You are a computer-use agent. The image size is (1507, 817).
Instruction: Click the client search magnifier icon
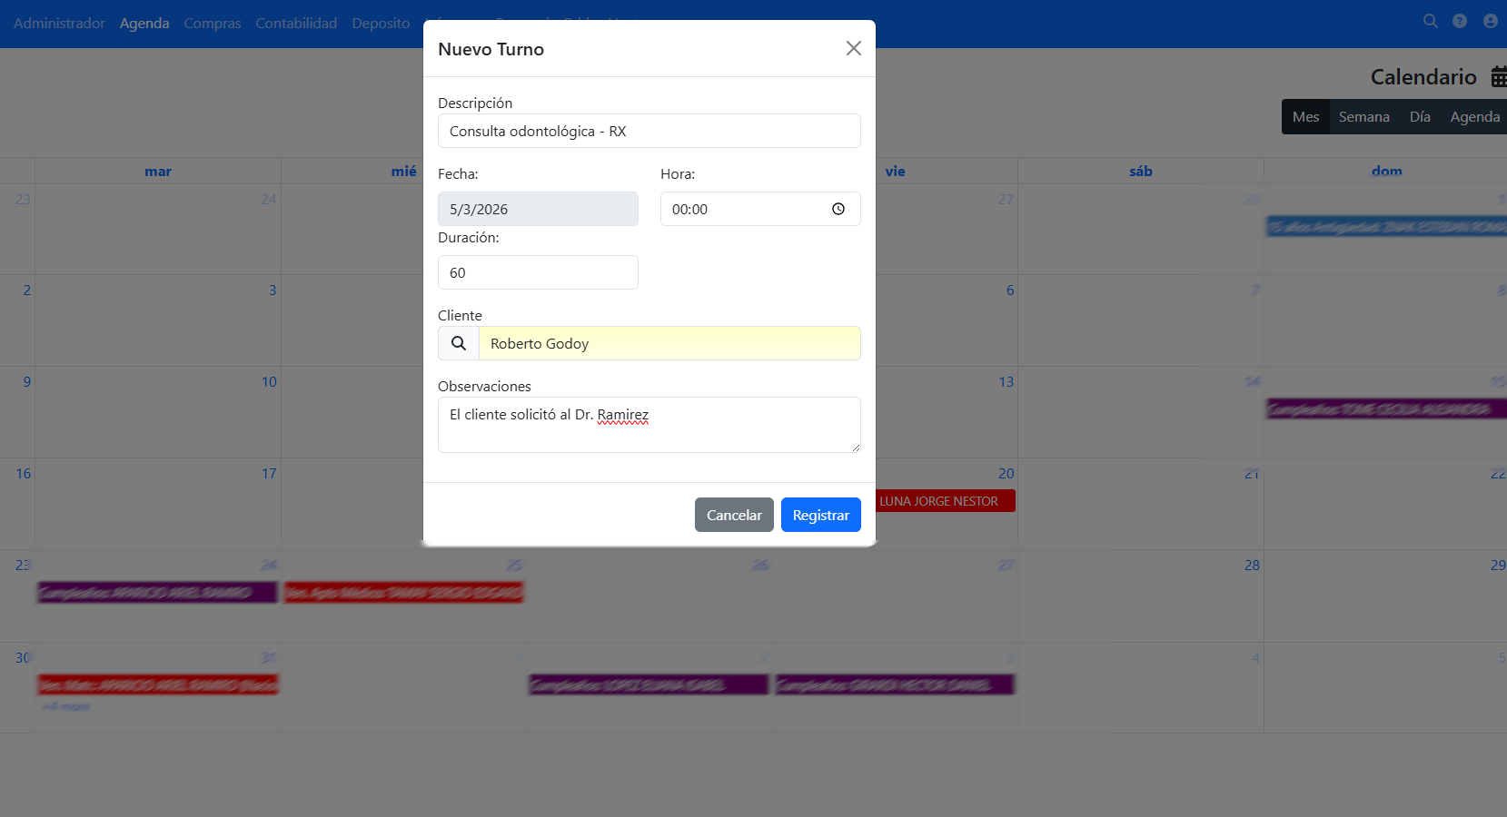(459, 343)
